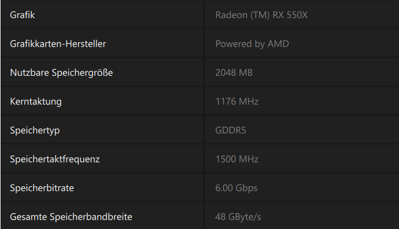Viewport: 399px width, 229px height.
Task: Click the word Nutzbare in third row
Action: [27, 72]
